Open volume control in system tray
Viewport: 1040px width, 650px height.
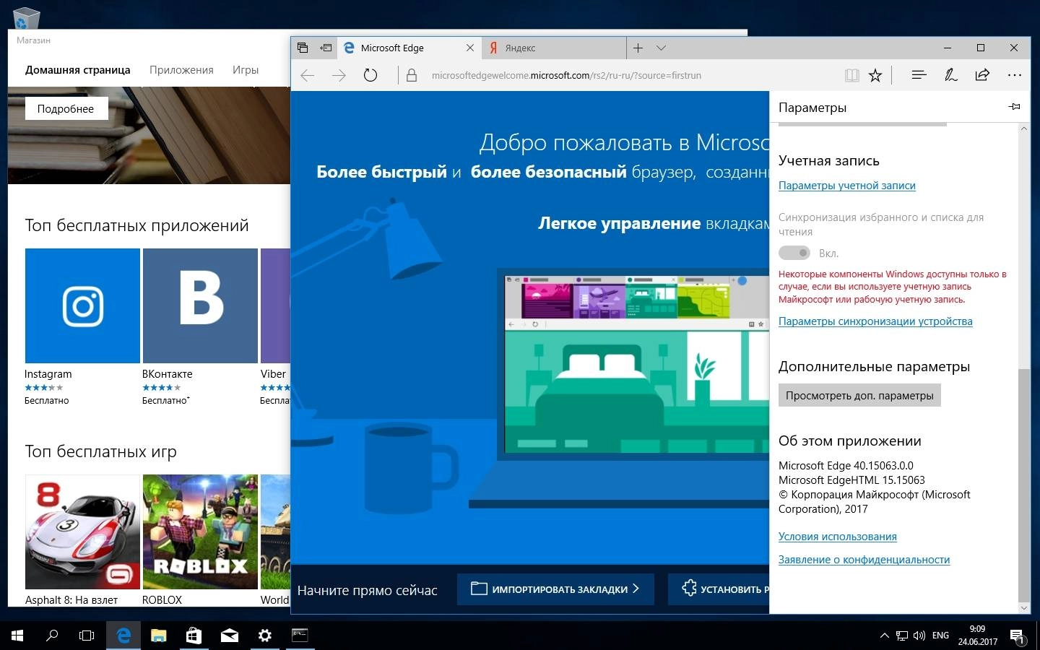click(x=919, y=636)
